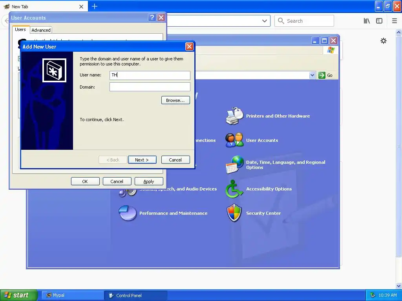Click the network tray icon
Screen dimensions: 402x301
373,295
